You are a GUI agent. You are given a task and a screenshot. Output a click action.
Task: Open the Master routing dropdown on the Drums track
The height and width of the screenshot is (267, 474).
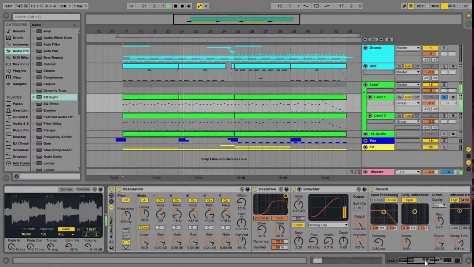[x=407, y=47]
